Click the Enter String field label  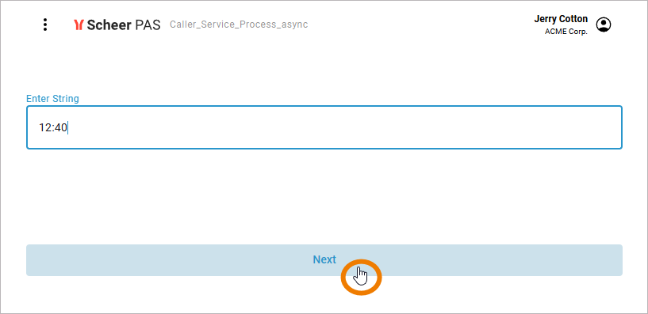[52, 99]
